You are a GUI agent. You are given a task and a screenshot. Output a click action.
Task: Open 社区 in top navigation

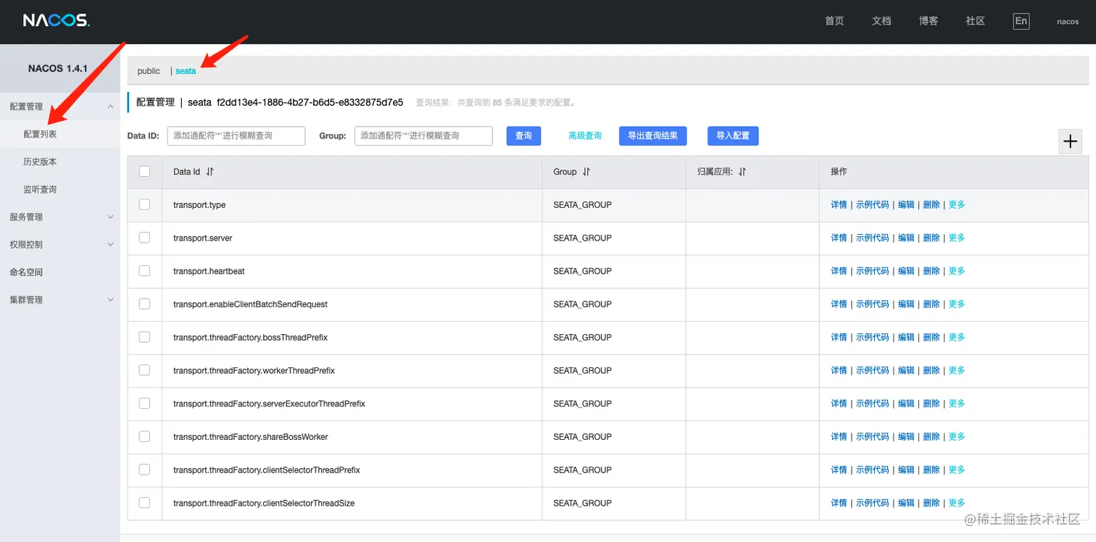(x=975, y=21)
